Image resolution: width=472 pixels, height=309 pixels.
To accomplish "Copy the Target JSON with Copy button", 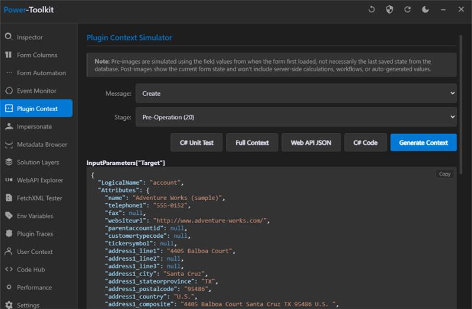I will (445, 174).
